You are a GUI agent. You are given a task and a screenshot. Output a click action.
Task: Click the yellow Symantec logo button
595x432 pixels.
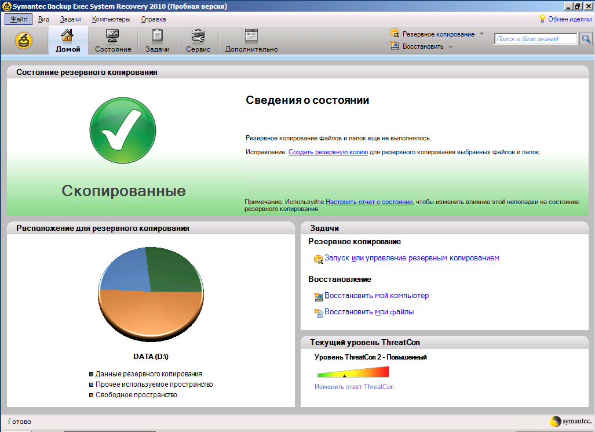[24, 40]
